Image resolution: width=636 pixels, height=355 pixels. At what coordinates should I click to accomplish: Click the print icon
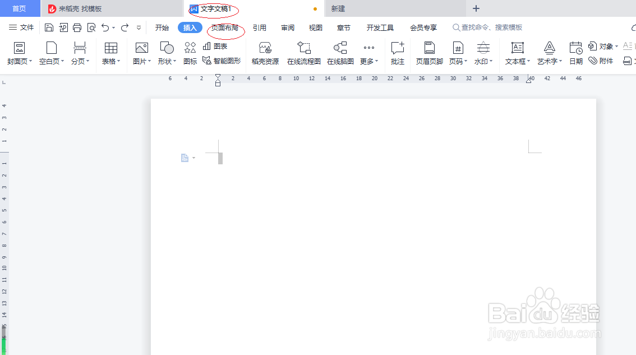[x=77, y=27]
